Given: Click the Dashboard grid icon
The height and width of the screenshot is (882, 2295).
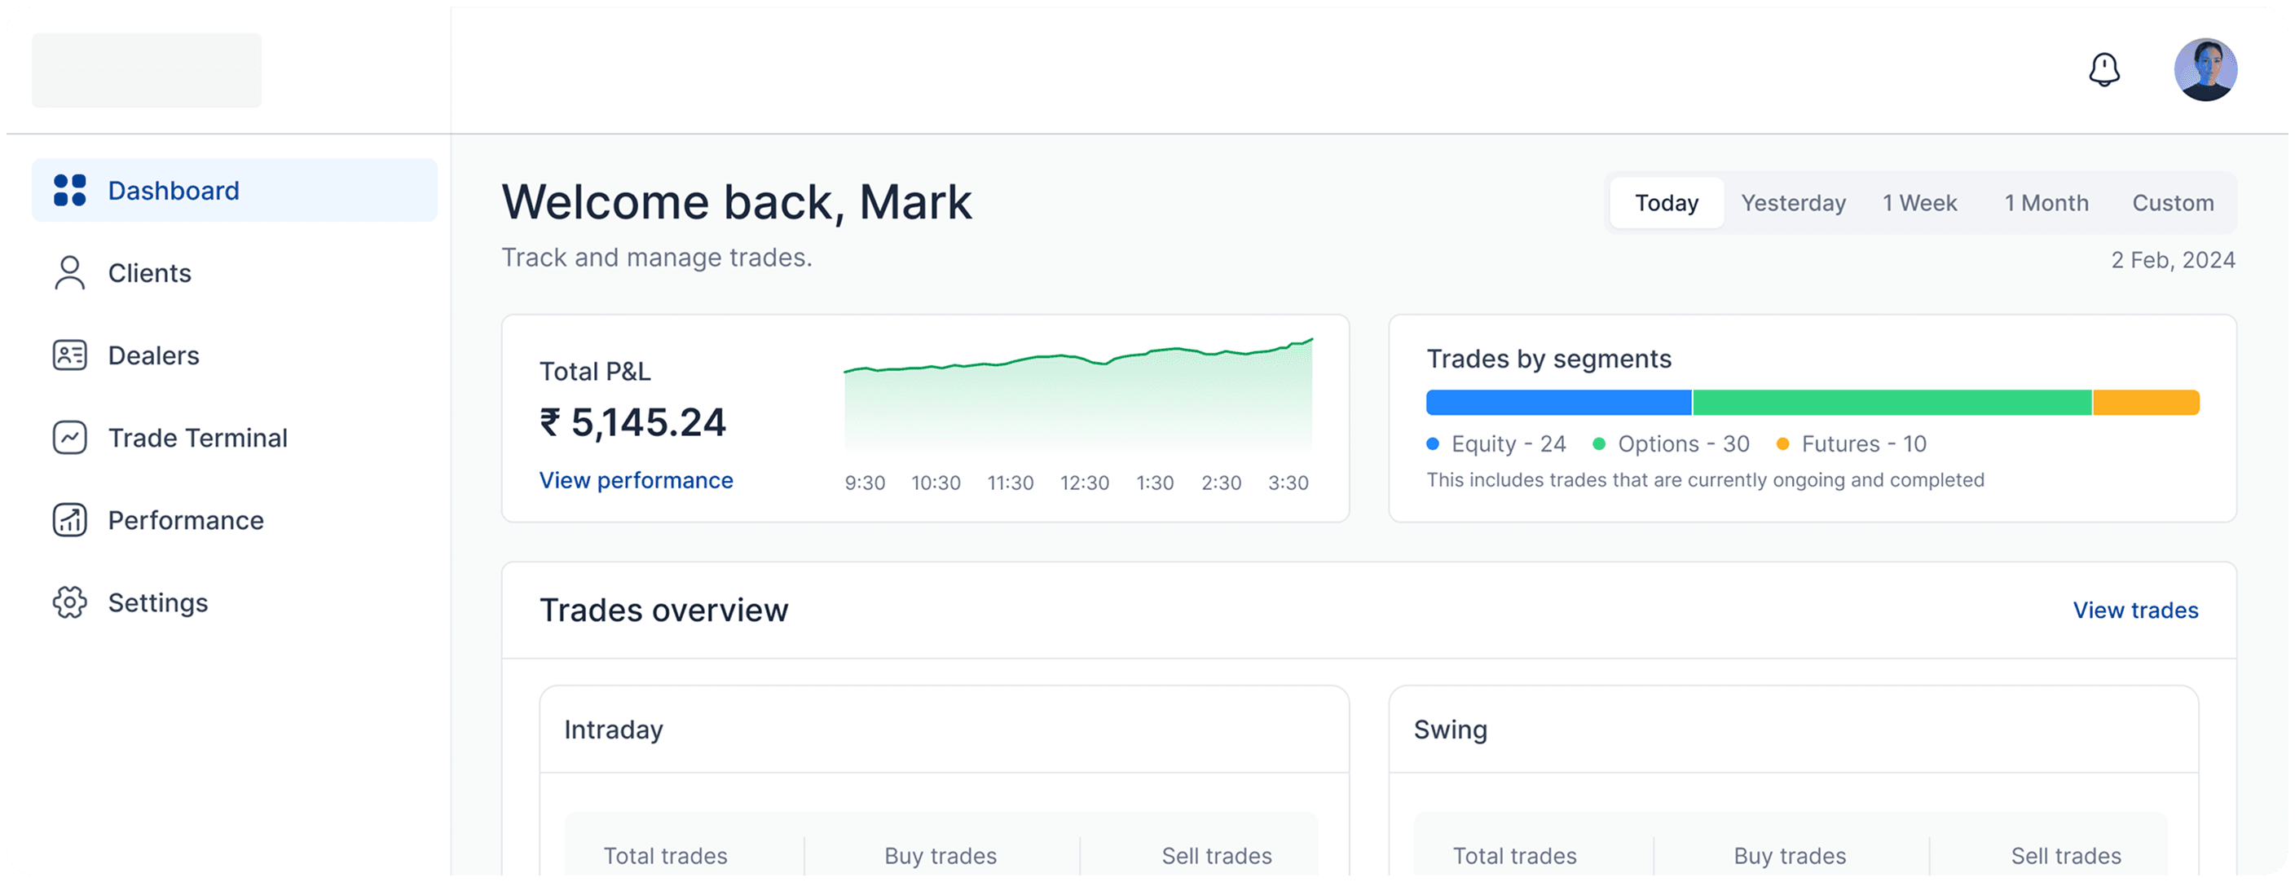Looking at the screenshot, I should [x=69, y=191].
